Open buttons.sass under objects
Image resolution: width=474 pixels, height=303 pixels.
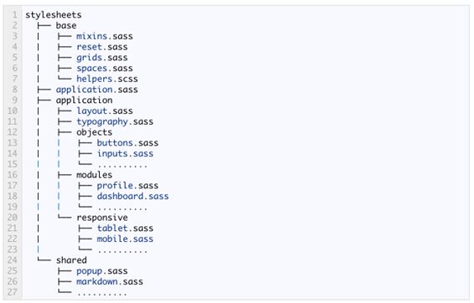pos(128,143)
